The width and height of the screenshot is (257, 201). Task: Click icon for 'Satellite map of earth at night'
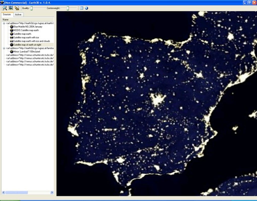click(x=12, y=45)
